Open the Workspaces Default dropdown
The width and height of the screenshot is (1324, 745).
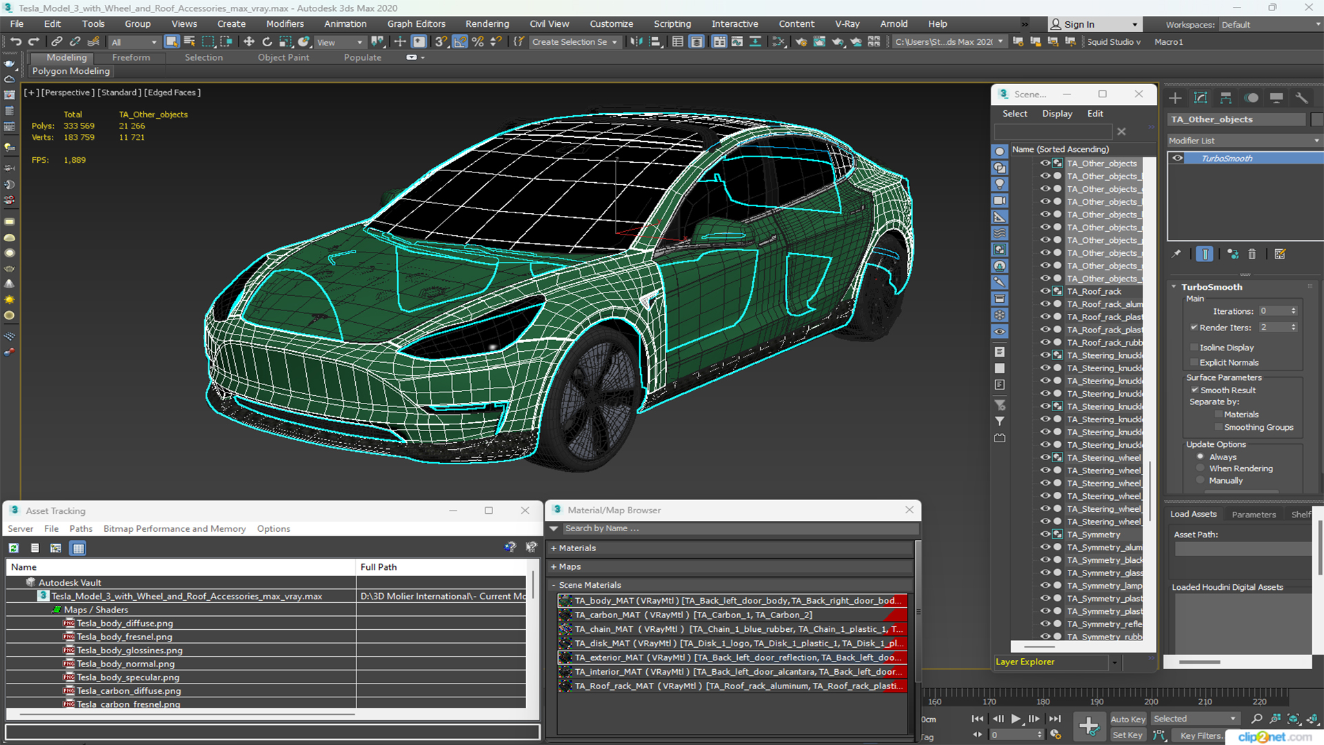(x=1270, y=25)
